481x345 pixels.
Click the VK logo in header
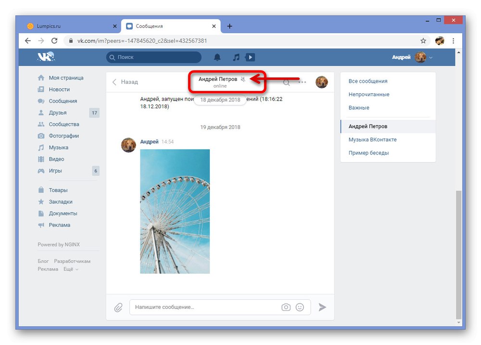click(x=46, y=57)
